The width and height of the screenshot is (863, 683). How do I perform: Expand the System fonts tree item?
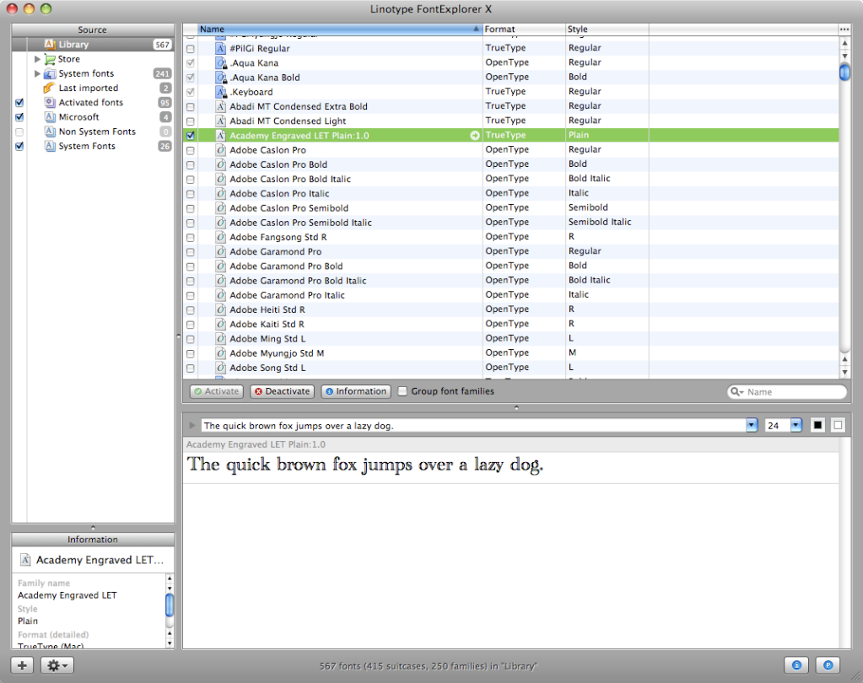pyautogui.click(x=37, y=73)
